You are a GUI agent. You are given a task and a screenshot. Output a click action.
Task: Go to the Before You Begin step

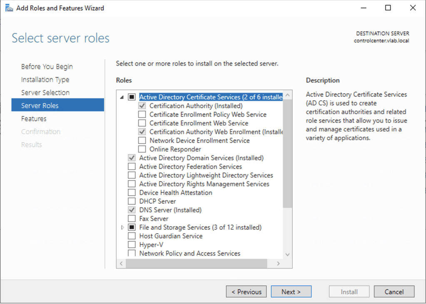point(47,67)
